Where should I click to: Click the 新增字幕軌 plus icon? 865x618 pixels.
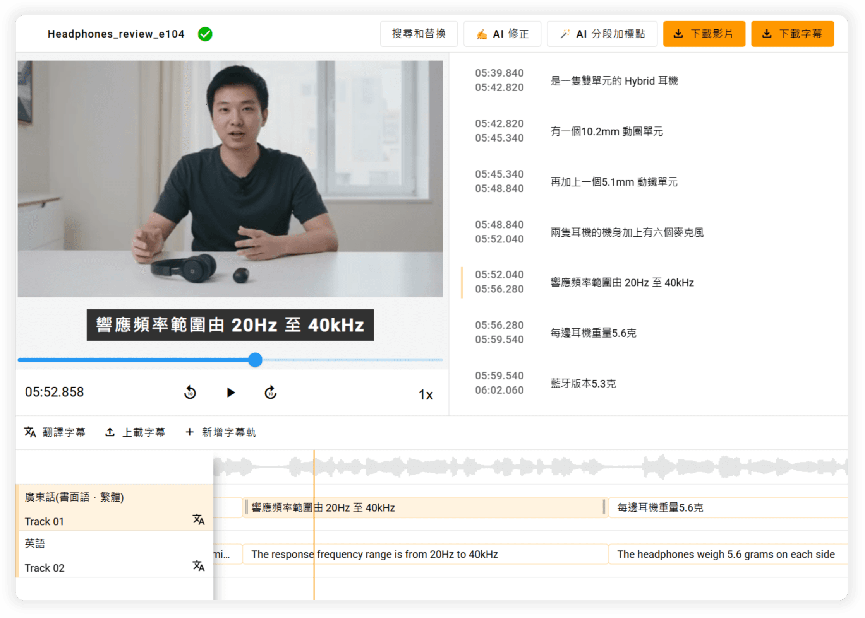pos(189,432)
